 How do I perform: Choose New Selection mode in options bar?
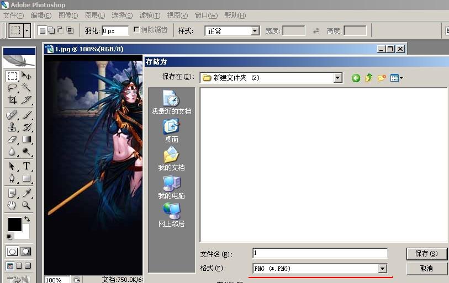(43, 30)
